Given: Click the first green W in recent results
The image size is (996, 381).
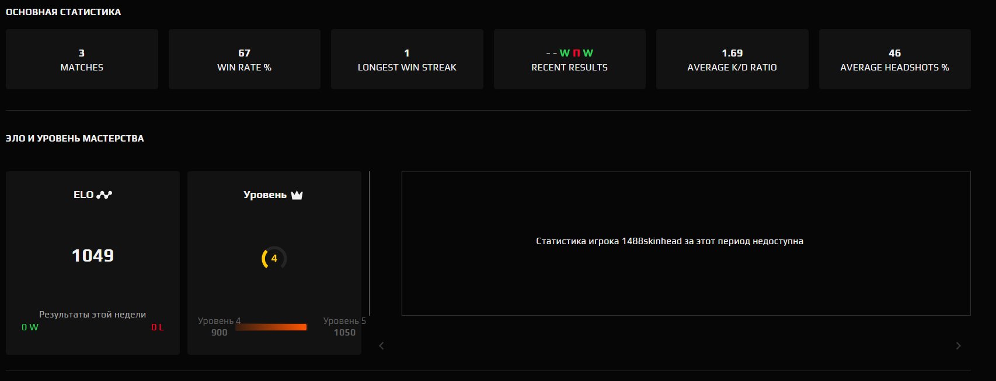Looking at the screenshot, I should tap(565, 53).
